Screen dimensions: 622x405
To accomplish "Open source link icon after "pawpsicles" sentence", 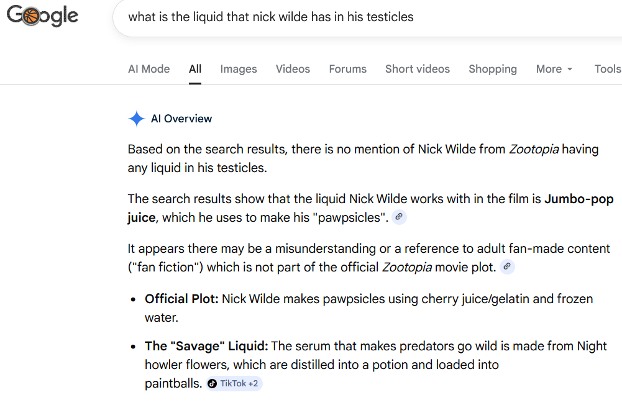I will (399, 217).
